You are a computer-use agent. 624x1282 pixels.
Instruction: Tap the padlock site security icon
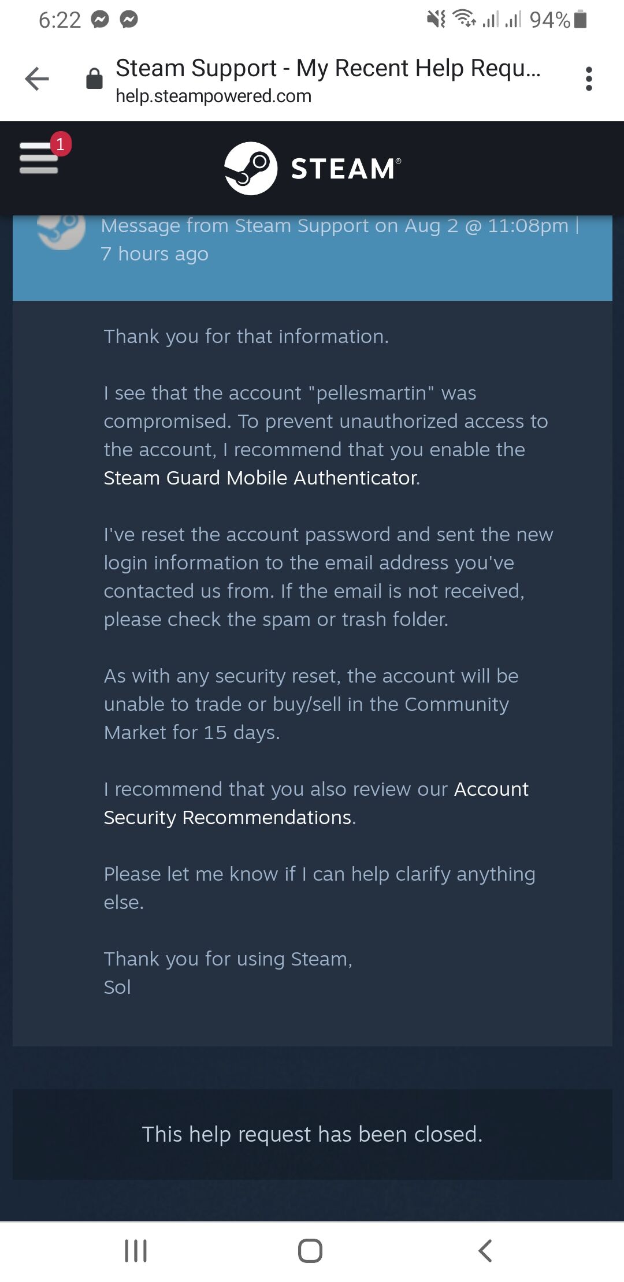coord(94,79)
